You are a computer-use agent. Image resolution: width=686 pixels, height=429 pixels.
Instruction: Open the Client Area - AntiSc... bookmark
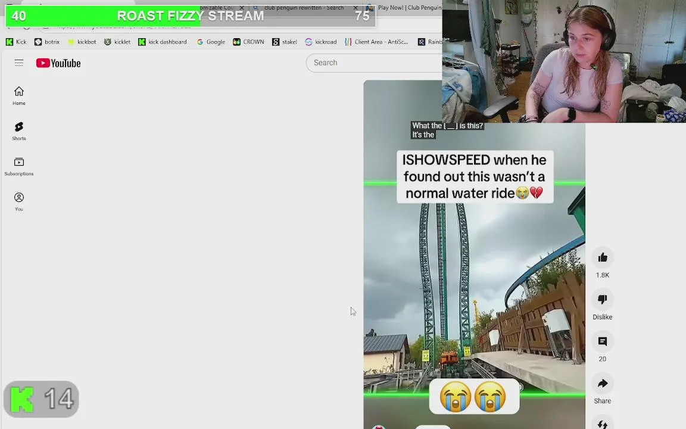click(x=376, y=42)
